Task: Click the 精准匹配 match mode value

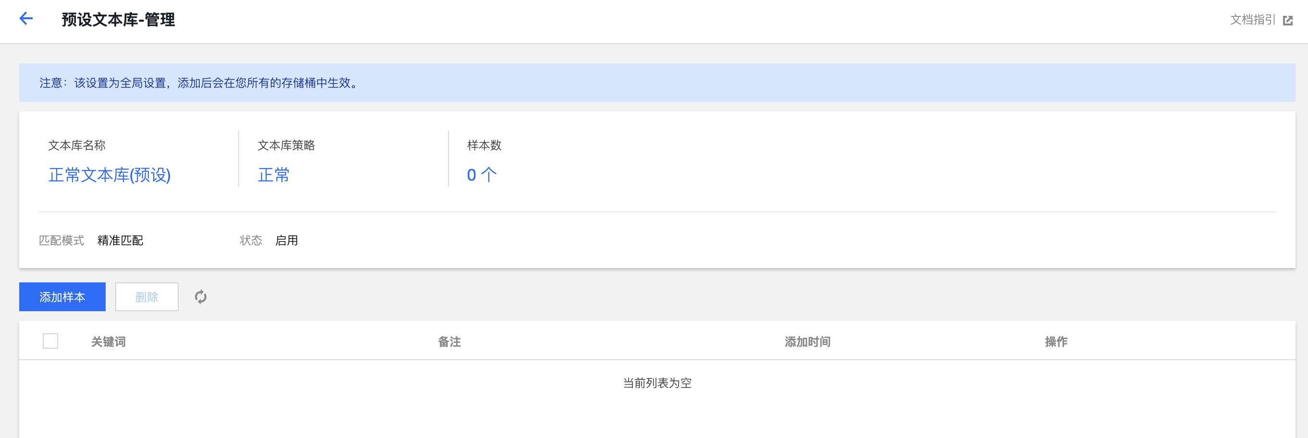Action: click(x=121, y=240)
